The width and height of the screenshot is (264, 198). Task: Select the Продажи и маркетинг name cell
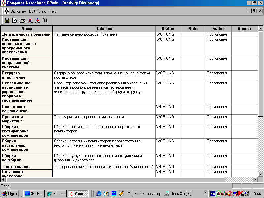[27, 119]
